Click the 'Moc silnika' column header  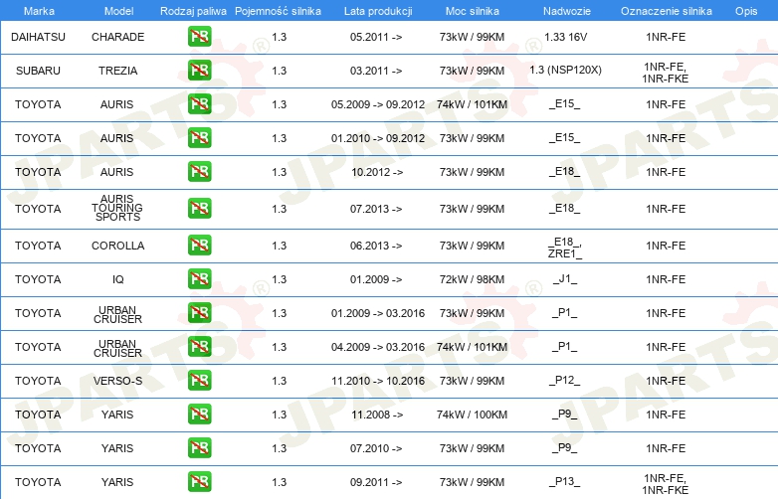click(473, 11)
